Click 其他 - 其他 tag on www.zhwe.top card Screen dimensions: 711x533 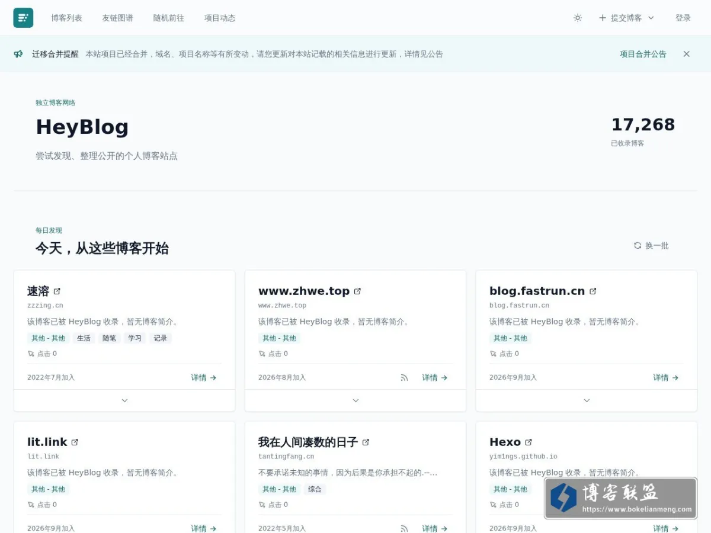click(x=279, y=338)
